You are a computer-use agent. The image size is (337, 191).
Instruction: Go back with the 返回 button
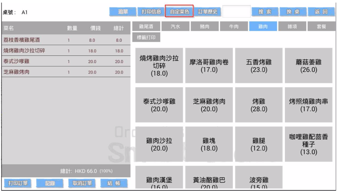tap(321, 12)
